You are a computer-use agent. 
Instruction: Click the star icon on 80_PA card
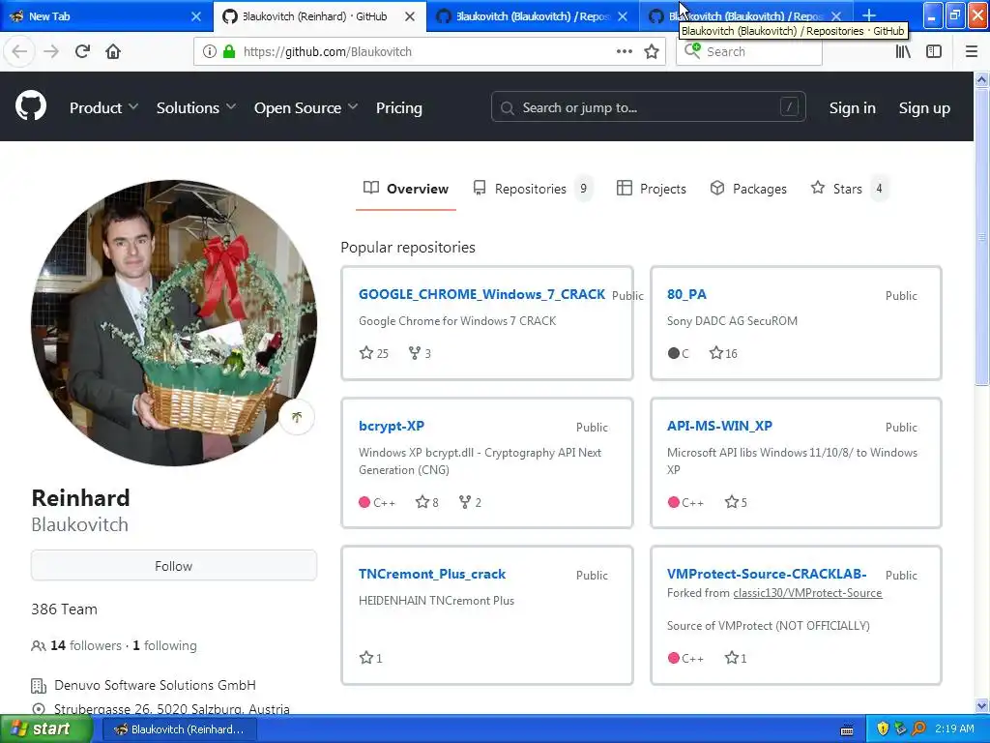coord(716,352)
